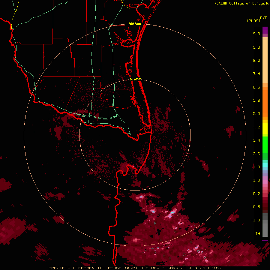Select the -0.5 value on the color scale

pyautogui.click(x=255, y=207)
